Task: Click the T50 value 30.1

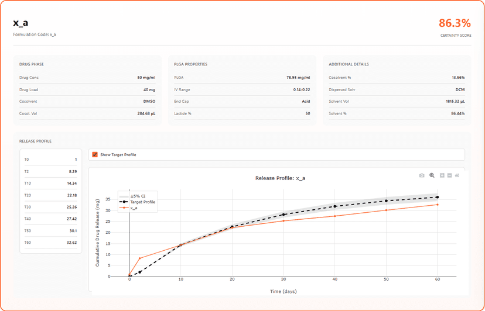Action: 73,231
